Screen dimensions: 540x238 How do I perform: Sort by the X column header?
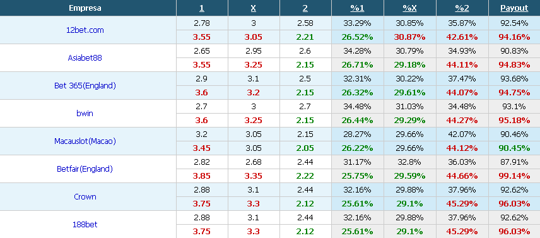point(254,8)
